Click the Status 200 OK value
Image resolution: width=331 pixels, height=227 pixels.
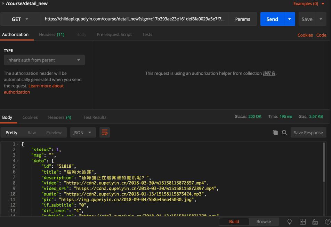255,117
